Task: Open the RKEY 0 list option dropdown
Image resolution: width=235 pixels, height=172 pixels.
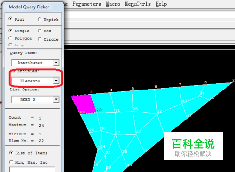Action: pos(56,99)
